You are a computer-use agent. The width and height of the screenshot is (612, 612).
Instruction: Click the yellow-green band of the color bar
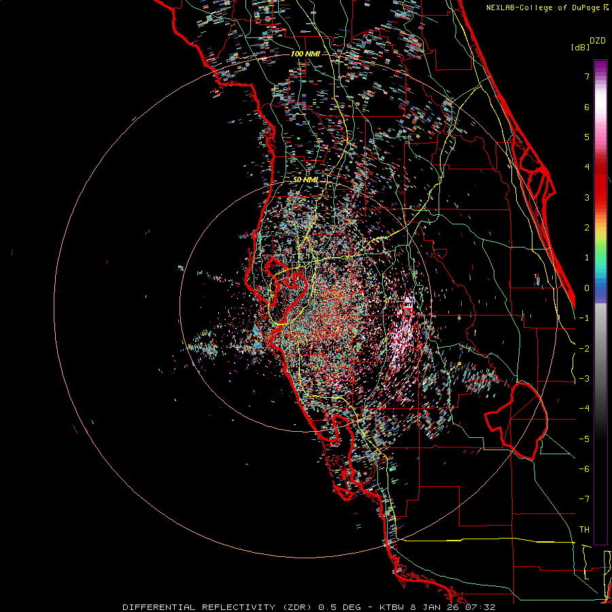coord(600,239)
